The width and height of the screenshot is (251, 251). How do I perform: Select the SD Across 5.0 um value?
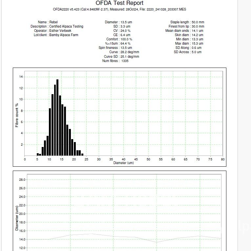click(197, 52)
